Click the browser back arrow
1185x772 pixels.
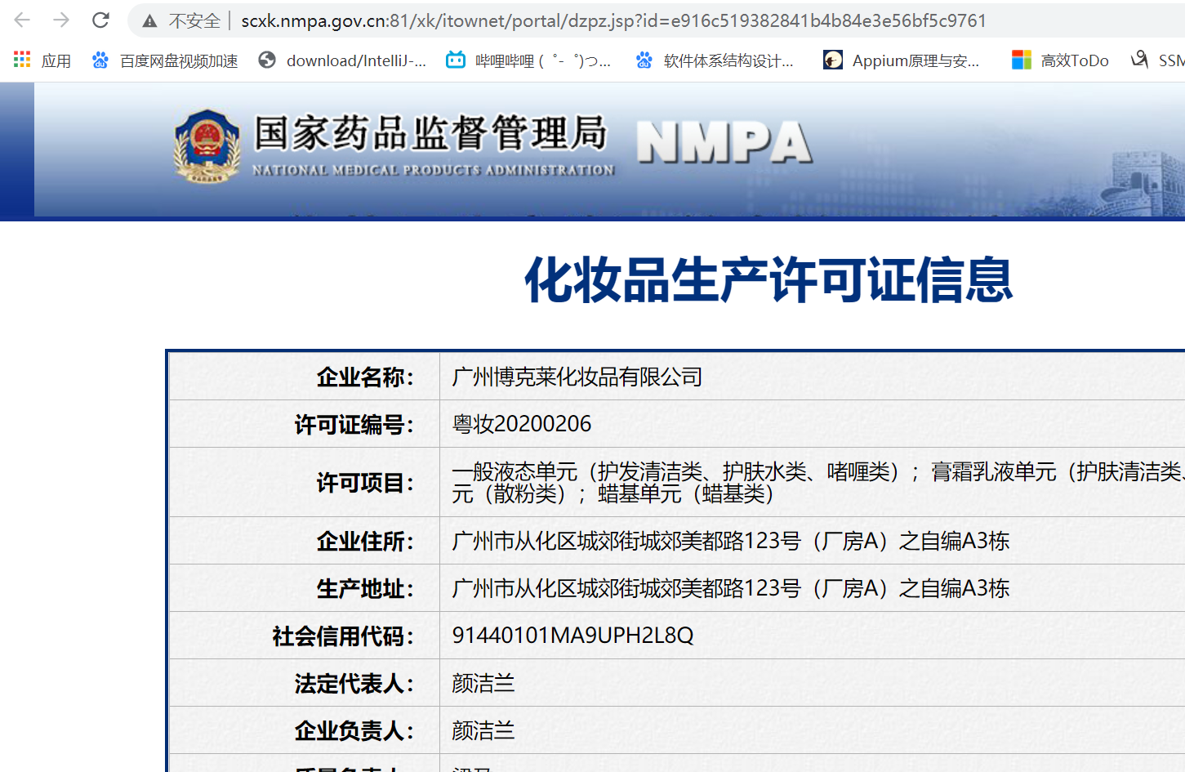click(x=22, y=20)
